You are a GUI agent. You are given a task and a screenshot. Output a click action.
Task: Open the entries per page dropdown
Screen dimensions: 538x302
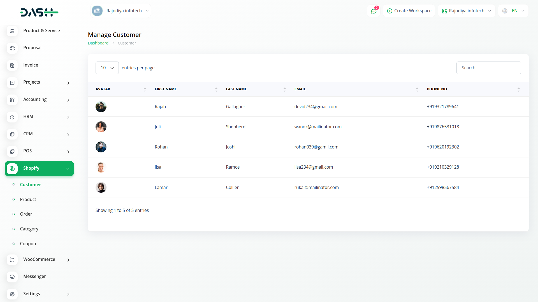(x=107, y=68)
